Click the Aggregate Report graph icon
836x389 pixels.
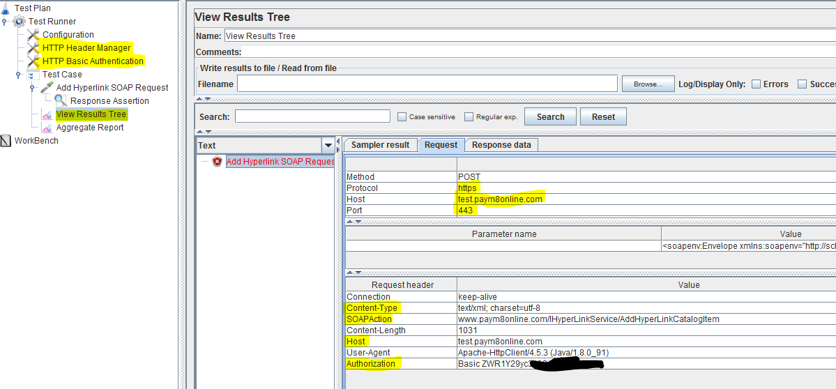tap(47, 128)
